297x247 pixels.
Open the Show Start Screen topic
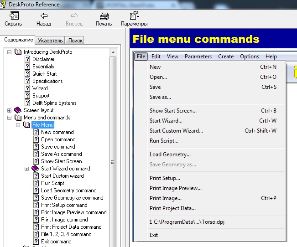tap(62, 161)
